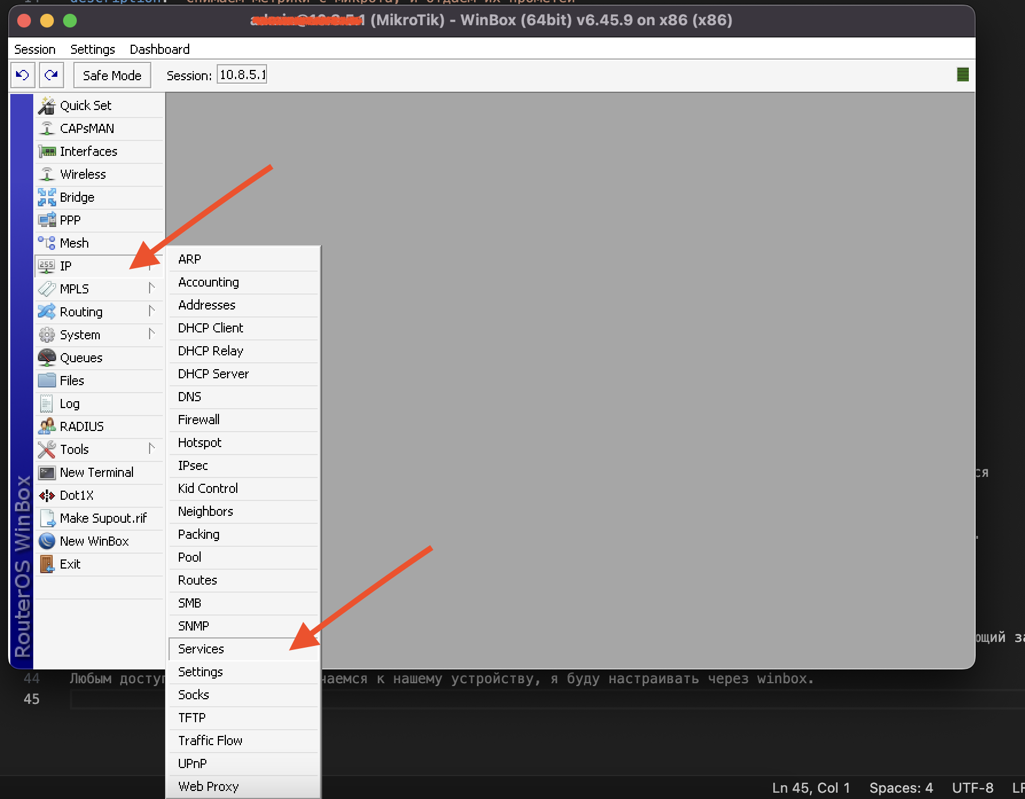Open Firewall from the IP submenu
The width and height of the screenshot is (1025, 799).
244,420
